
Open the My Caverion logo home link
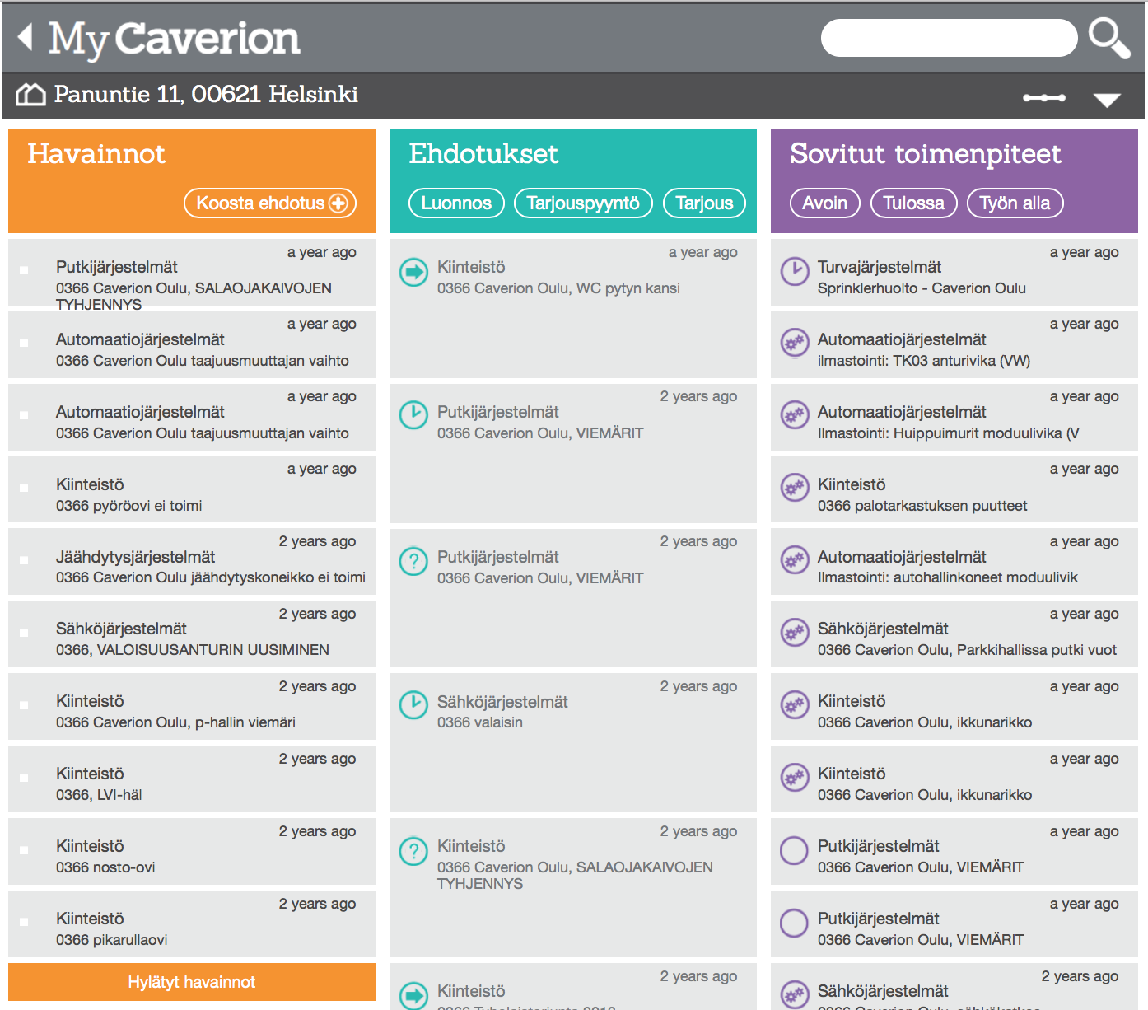[174, 39]
